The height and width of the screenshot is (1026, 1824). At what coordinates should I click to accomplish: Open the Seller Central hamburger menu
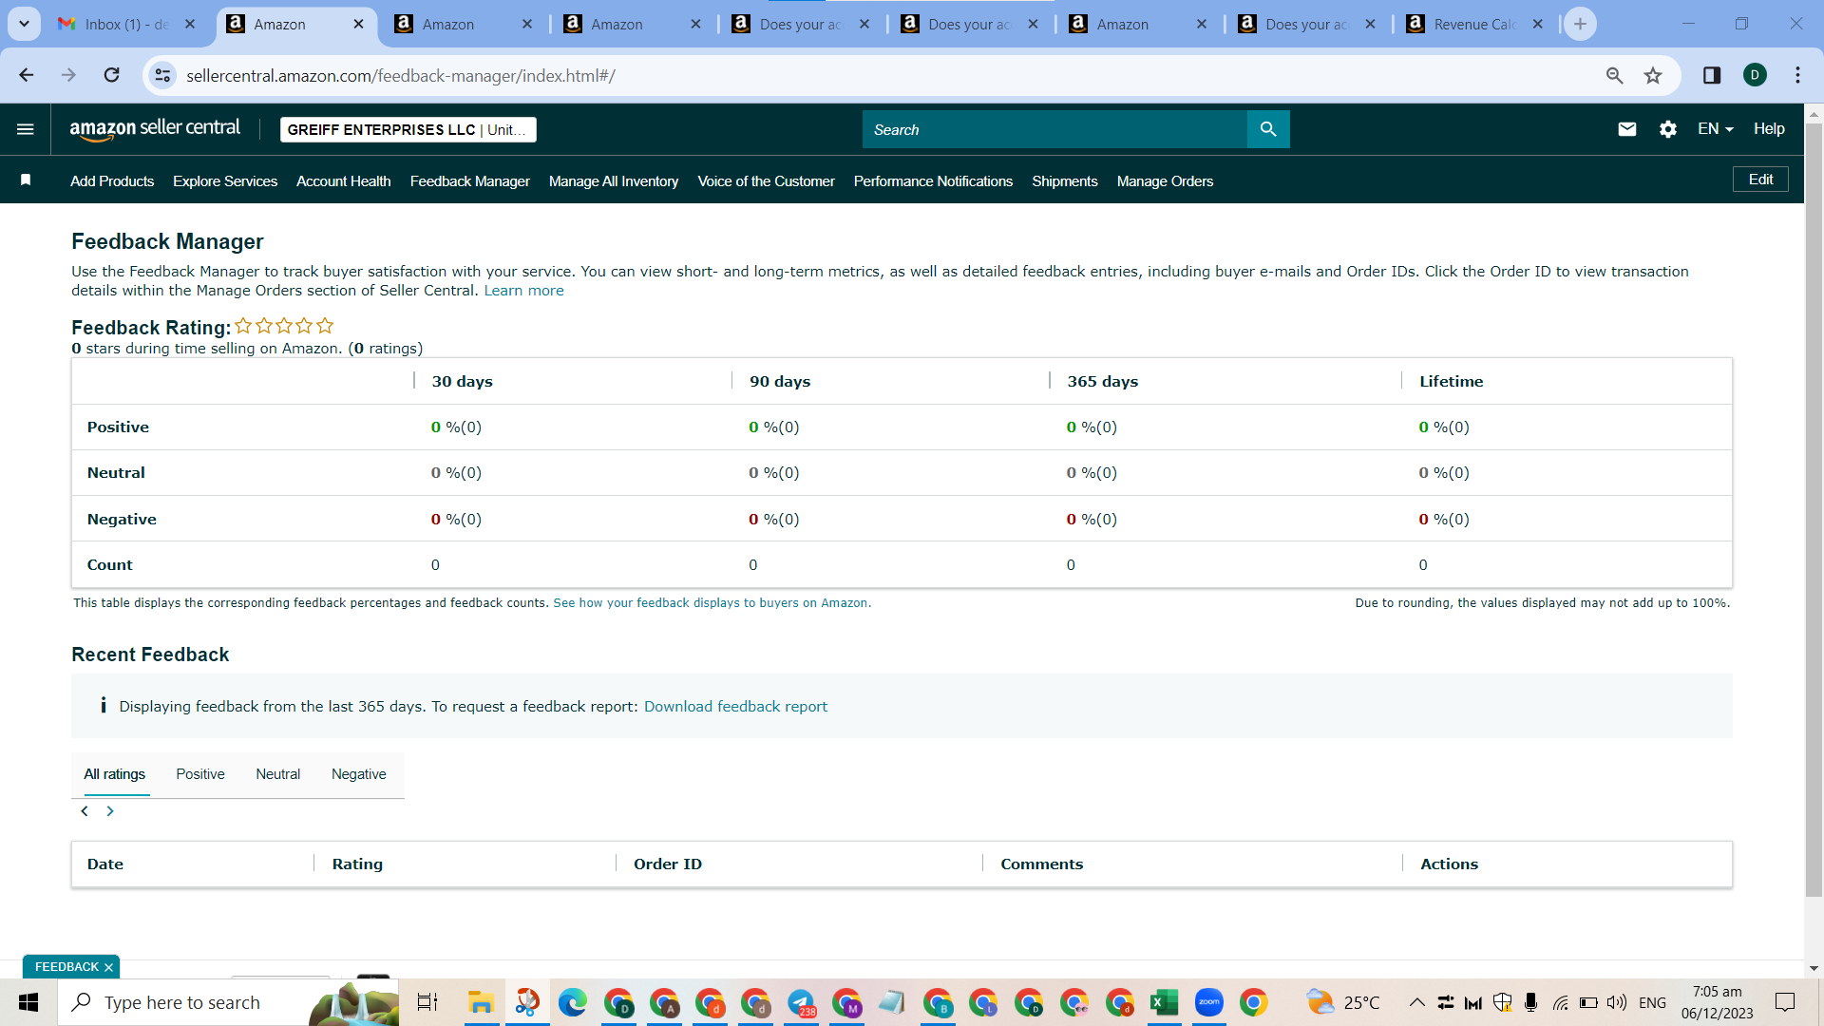[26, 129]
